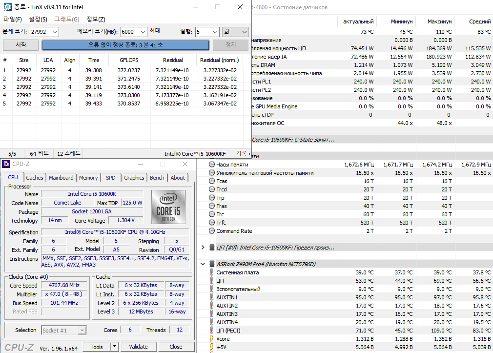Click the Intel Core i5 logo in CPU-Z

click(168, 207)
